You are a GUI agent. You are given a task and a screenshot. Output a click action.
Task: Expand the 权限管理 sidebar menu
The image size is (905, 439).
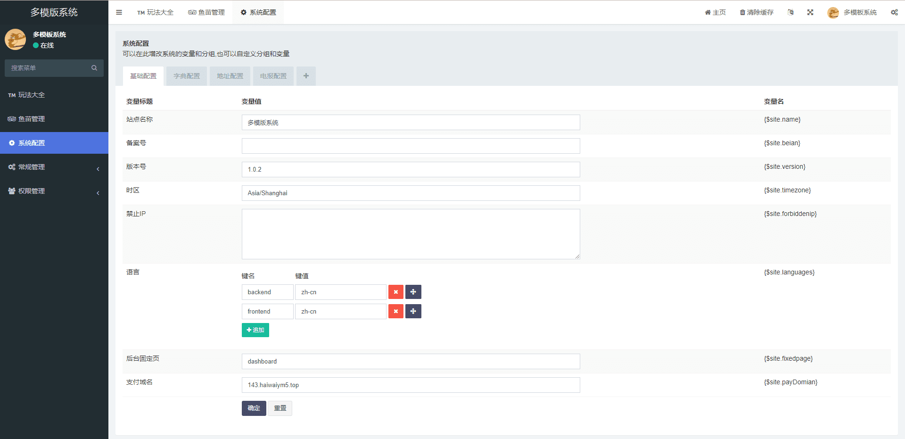point(54,191)
